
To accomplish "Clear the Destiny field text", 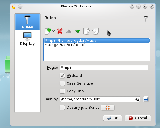I will [x=137, y=99].
